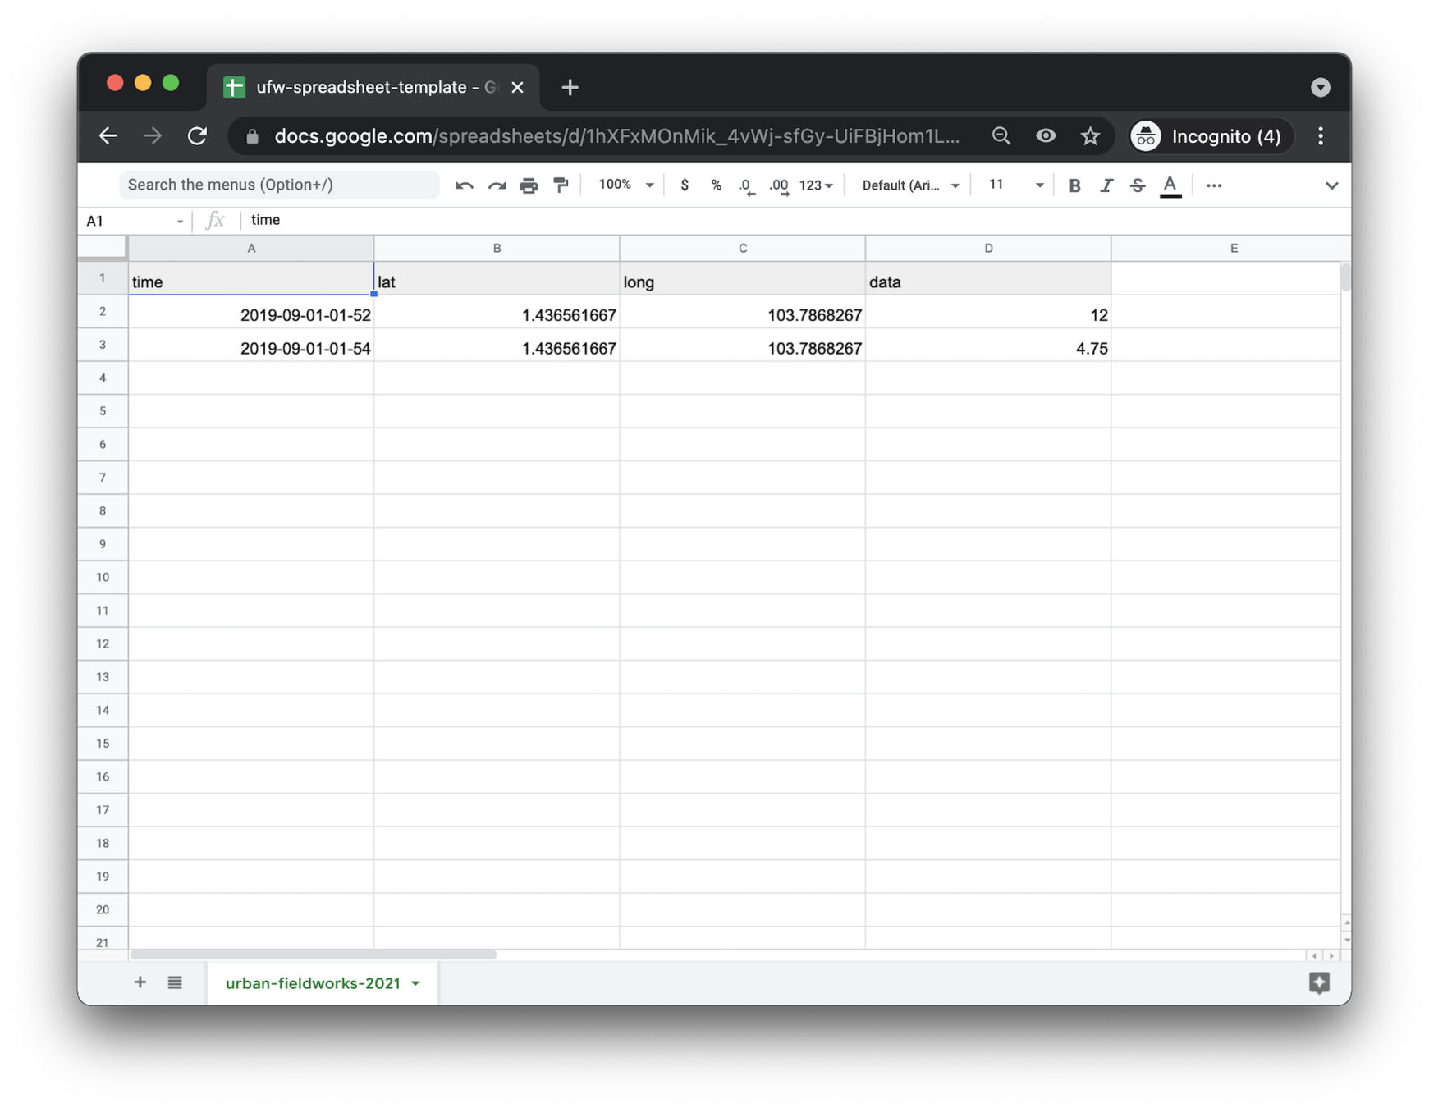Click the Search the menus field

tap(279, 185)
